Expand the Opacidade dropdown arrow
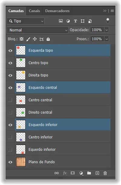121x185 pixels. coord(106,30)
